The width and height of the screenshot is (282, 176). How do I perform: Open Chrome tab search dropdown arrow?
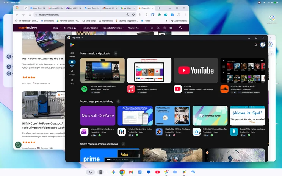coord(21,8)
